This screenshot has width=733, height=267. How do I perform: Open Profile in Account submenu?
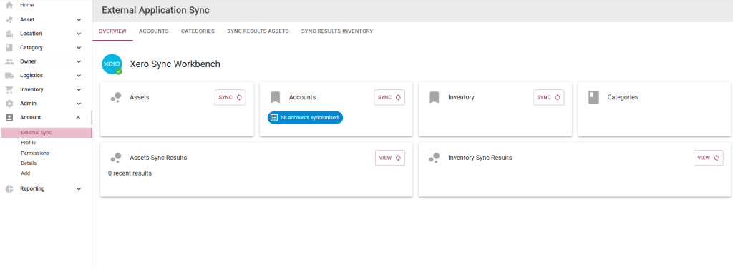point(29,143)
